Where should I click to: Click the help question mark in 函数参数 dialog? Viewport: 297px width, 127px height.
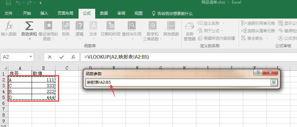tap(258, 72)
